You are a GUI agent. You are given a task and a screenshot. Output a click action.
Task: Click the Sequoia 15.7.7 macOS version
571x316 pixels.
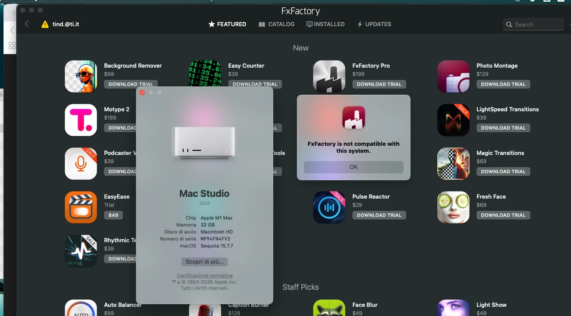click(x=217, y=246)
